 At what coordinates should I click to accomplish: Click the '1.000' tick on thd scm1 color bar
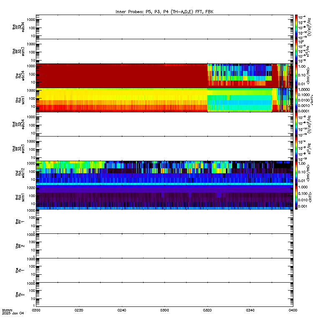(x=303, y=187)
